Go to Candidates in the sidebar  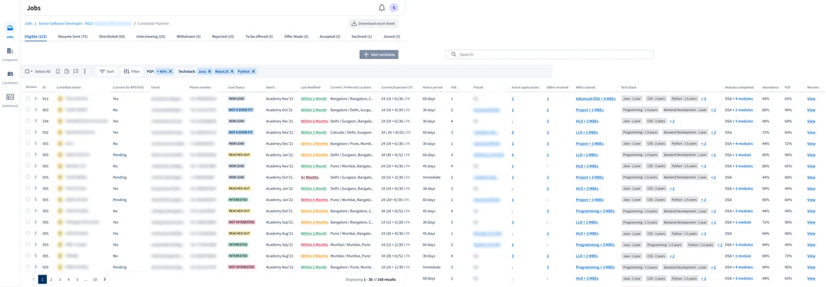(x=10, y=76)
